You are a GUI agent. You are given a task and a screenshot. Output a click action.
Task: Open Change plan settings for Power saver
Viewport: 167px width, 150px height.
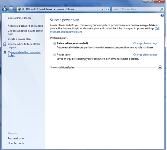point(145,55)
